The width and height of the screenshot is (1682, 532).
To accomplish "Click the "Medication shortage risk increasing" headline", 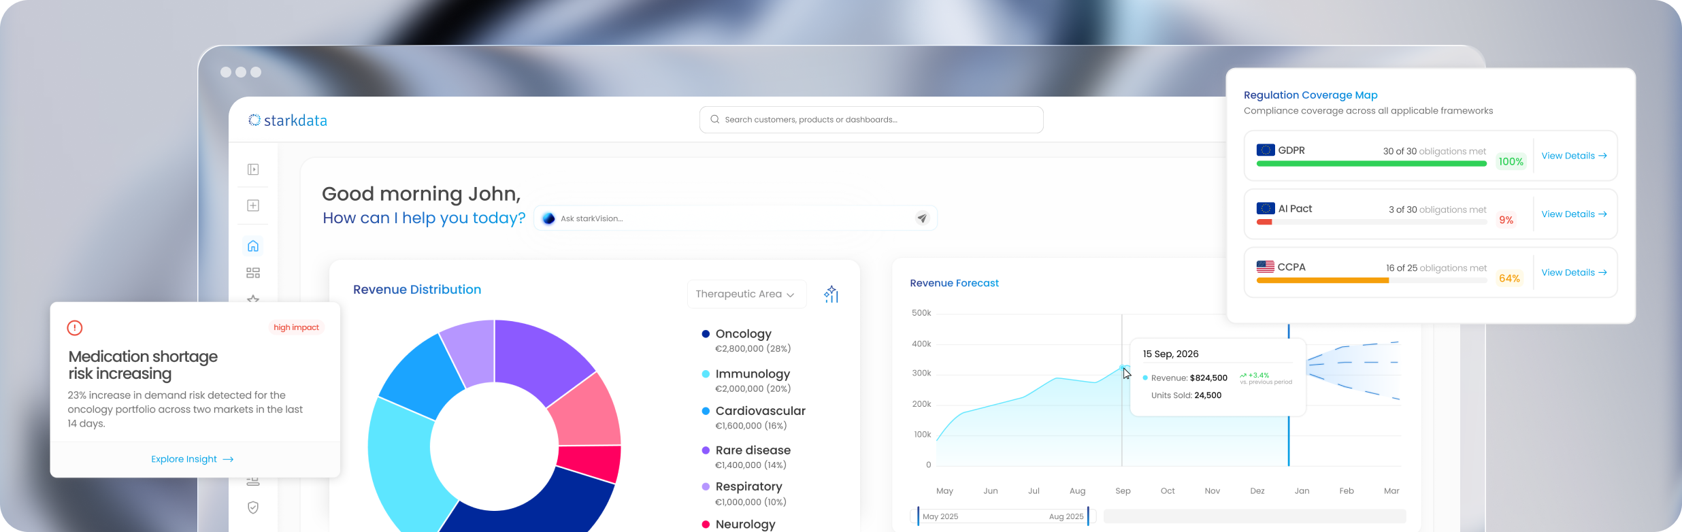I will pyautogui.click(x=143, y=365).
